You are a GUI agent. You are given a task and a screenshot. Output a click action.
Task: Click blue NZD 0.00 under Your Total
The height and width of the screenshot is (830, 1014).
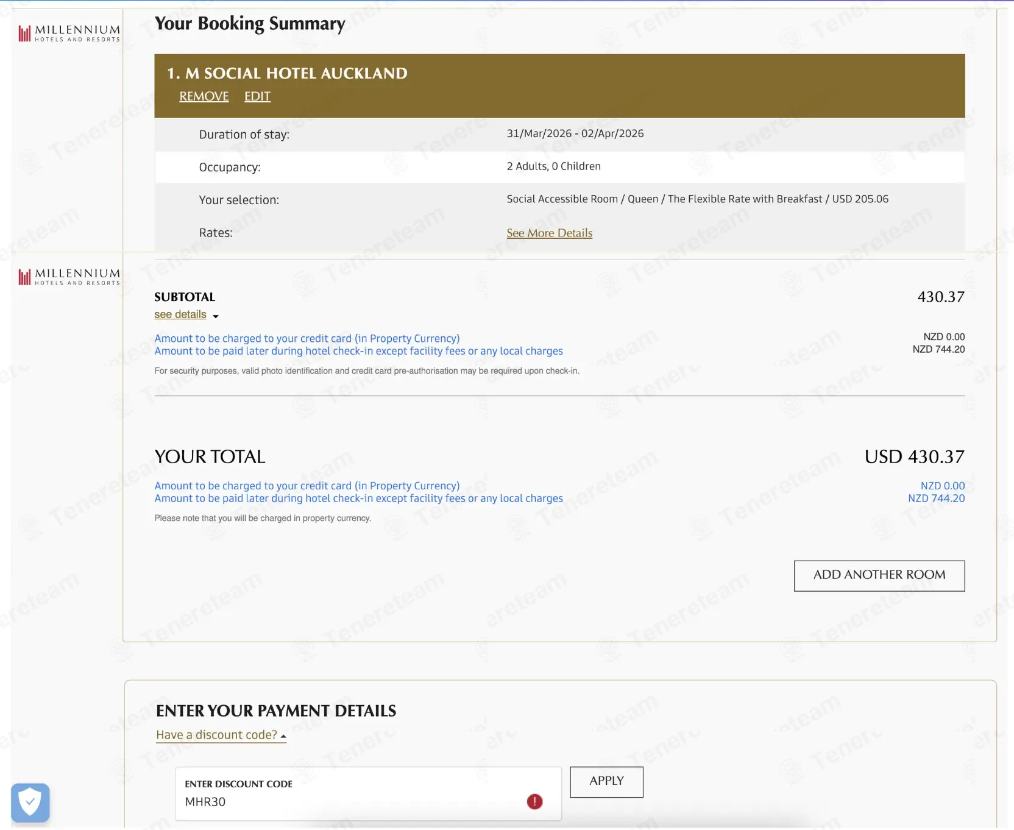click(x=943, y=486)
